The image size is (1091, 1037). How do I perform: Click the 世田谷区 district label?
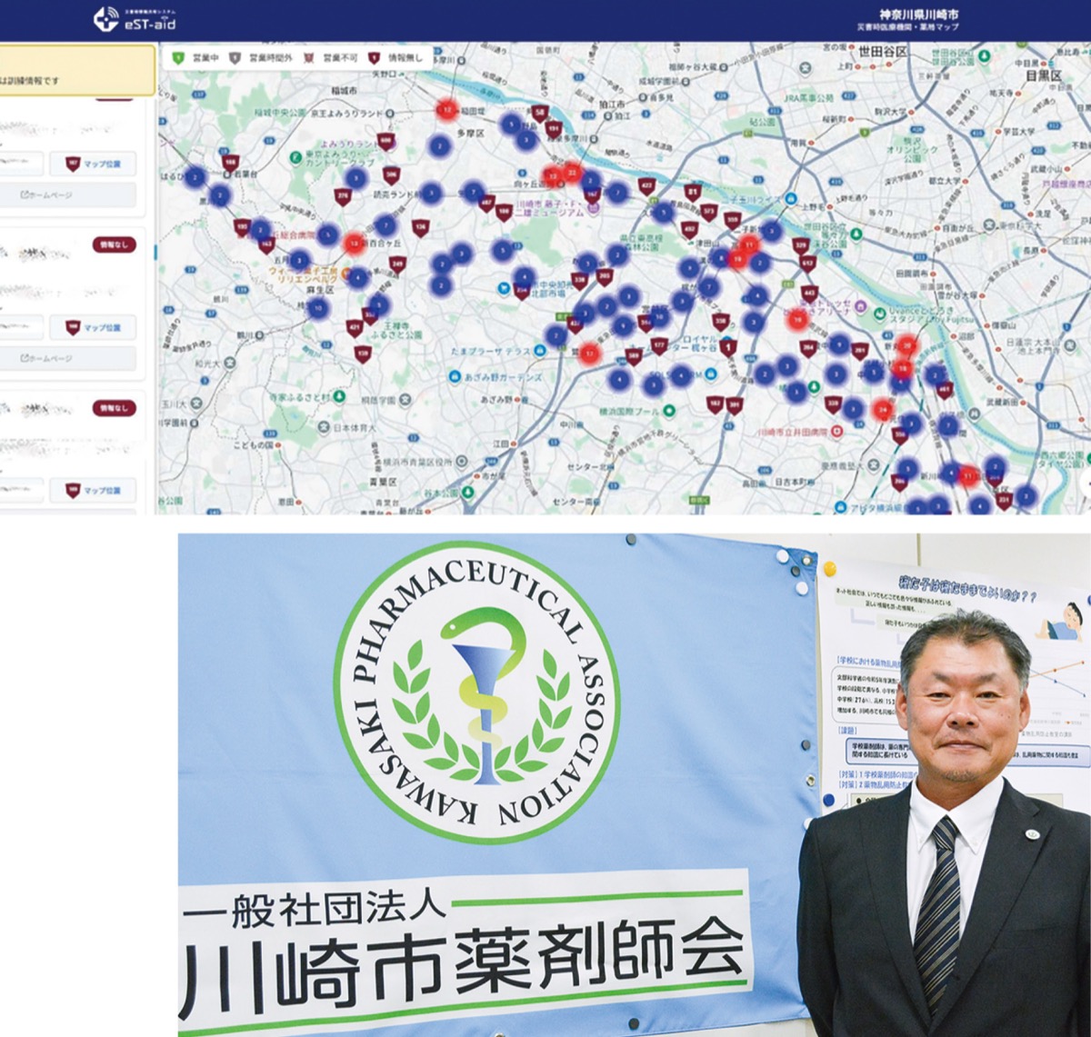(x=883, y=53)
